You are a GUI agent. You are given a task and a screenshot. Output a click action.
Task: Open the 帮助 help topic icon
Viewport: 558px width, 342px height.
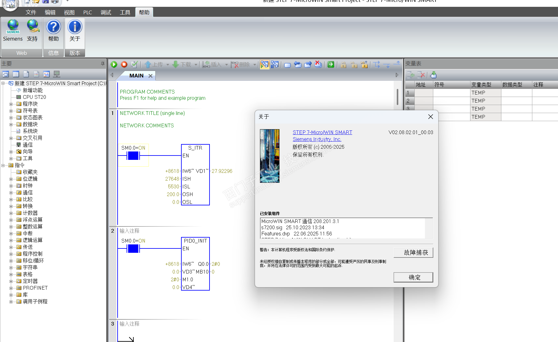click(54, 30)
